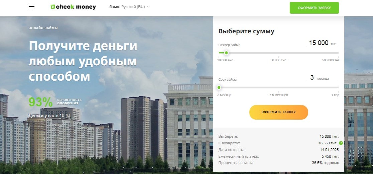
Task: Select 1 год end of term slider
Action: pos(336,95)
